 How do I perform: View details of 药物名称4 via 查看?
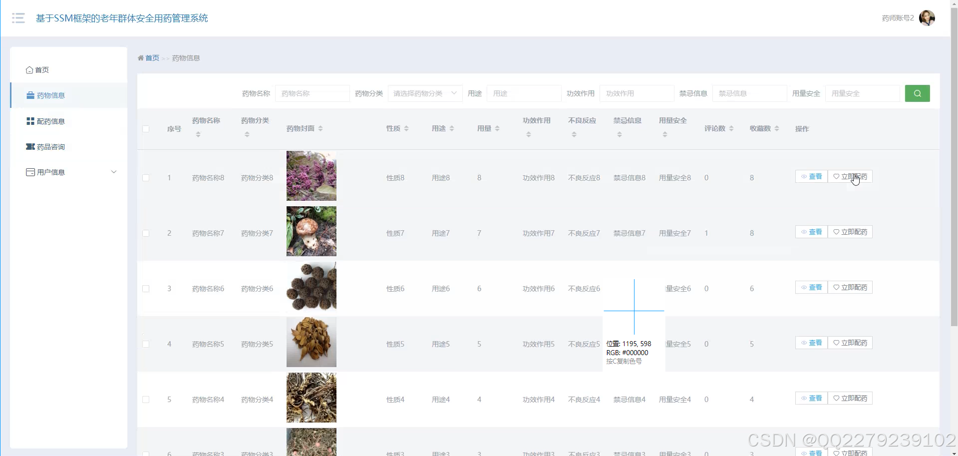[811, 398]
